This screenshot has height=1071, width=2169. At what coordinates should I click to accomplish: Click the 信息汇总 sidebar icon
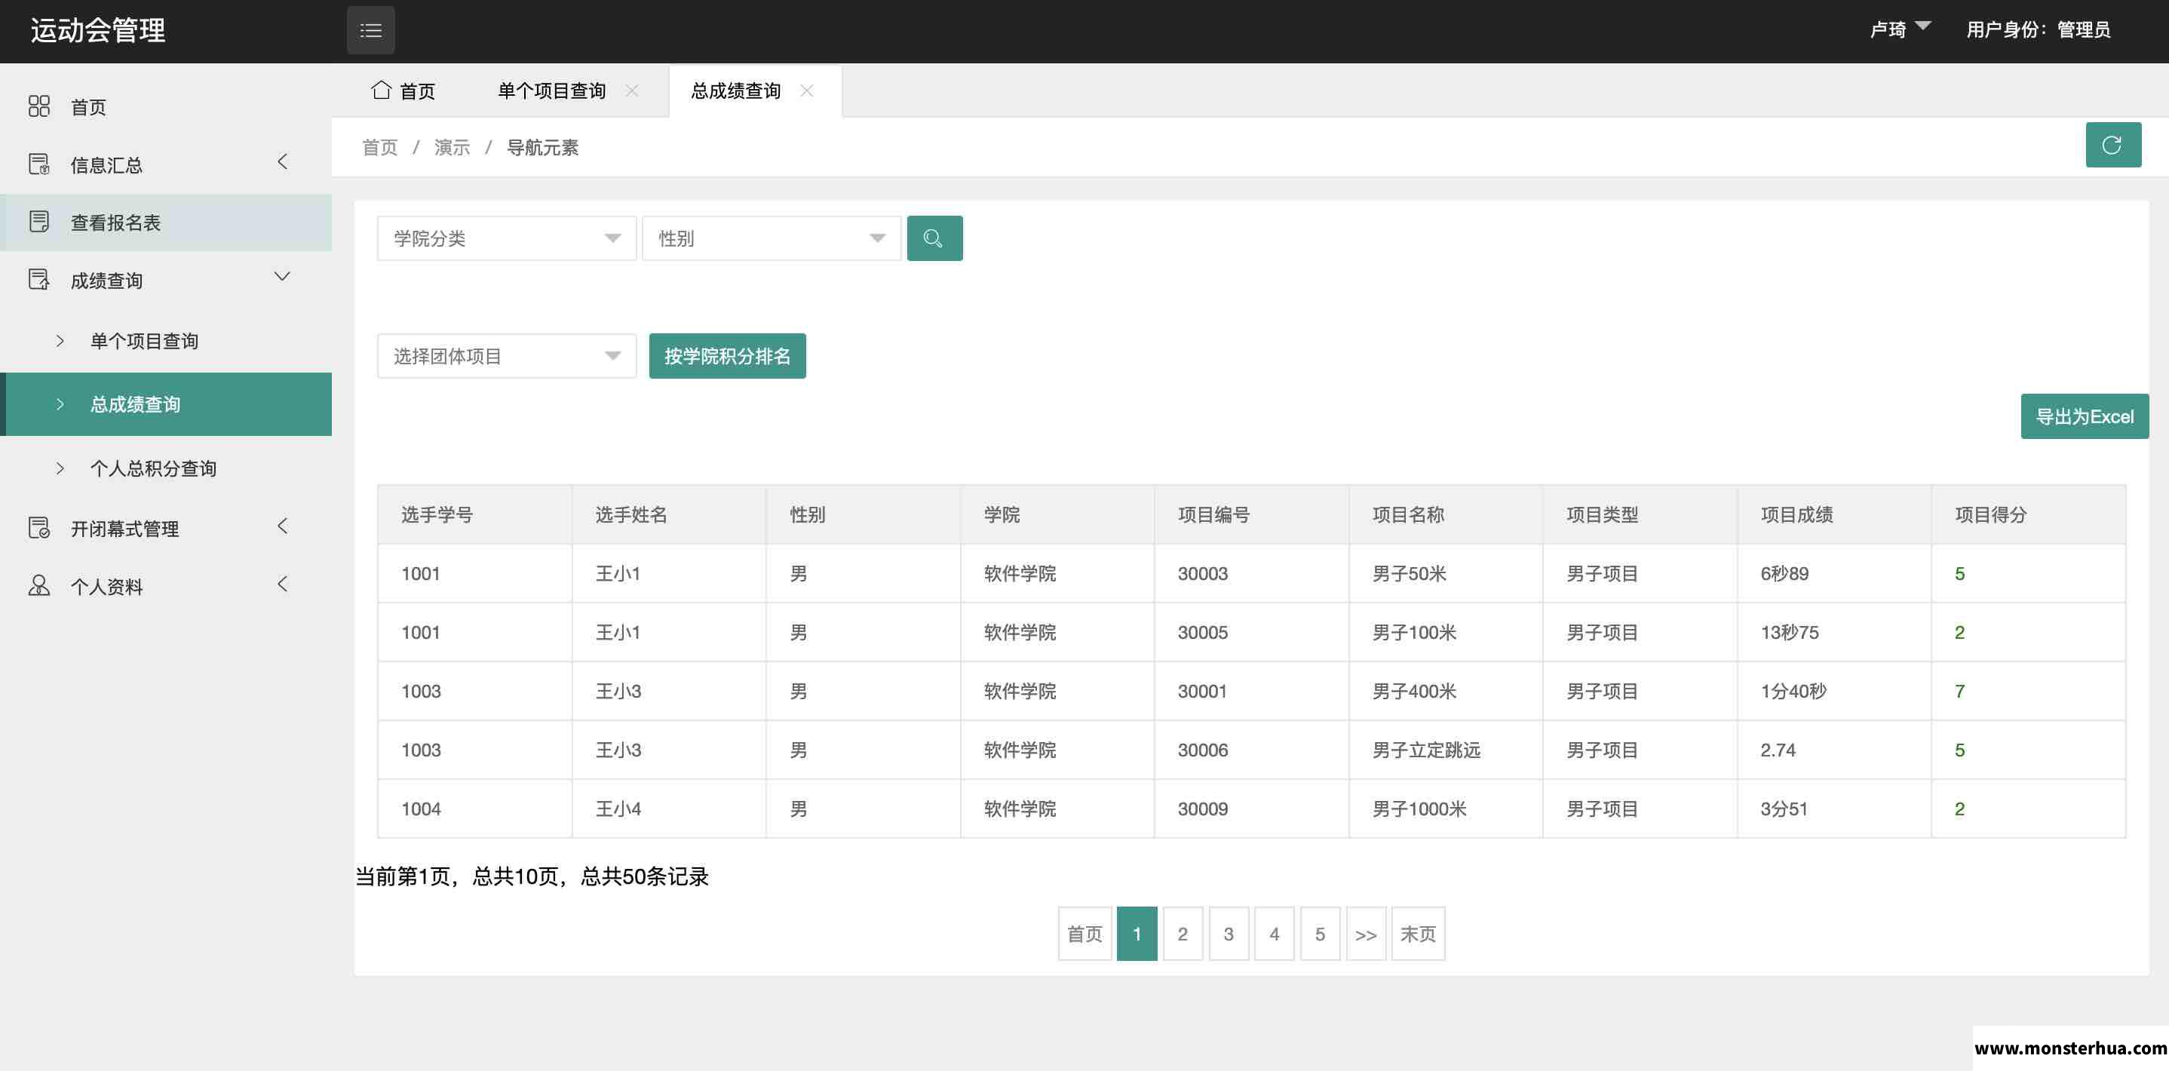click(x=39, y=164)
